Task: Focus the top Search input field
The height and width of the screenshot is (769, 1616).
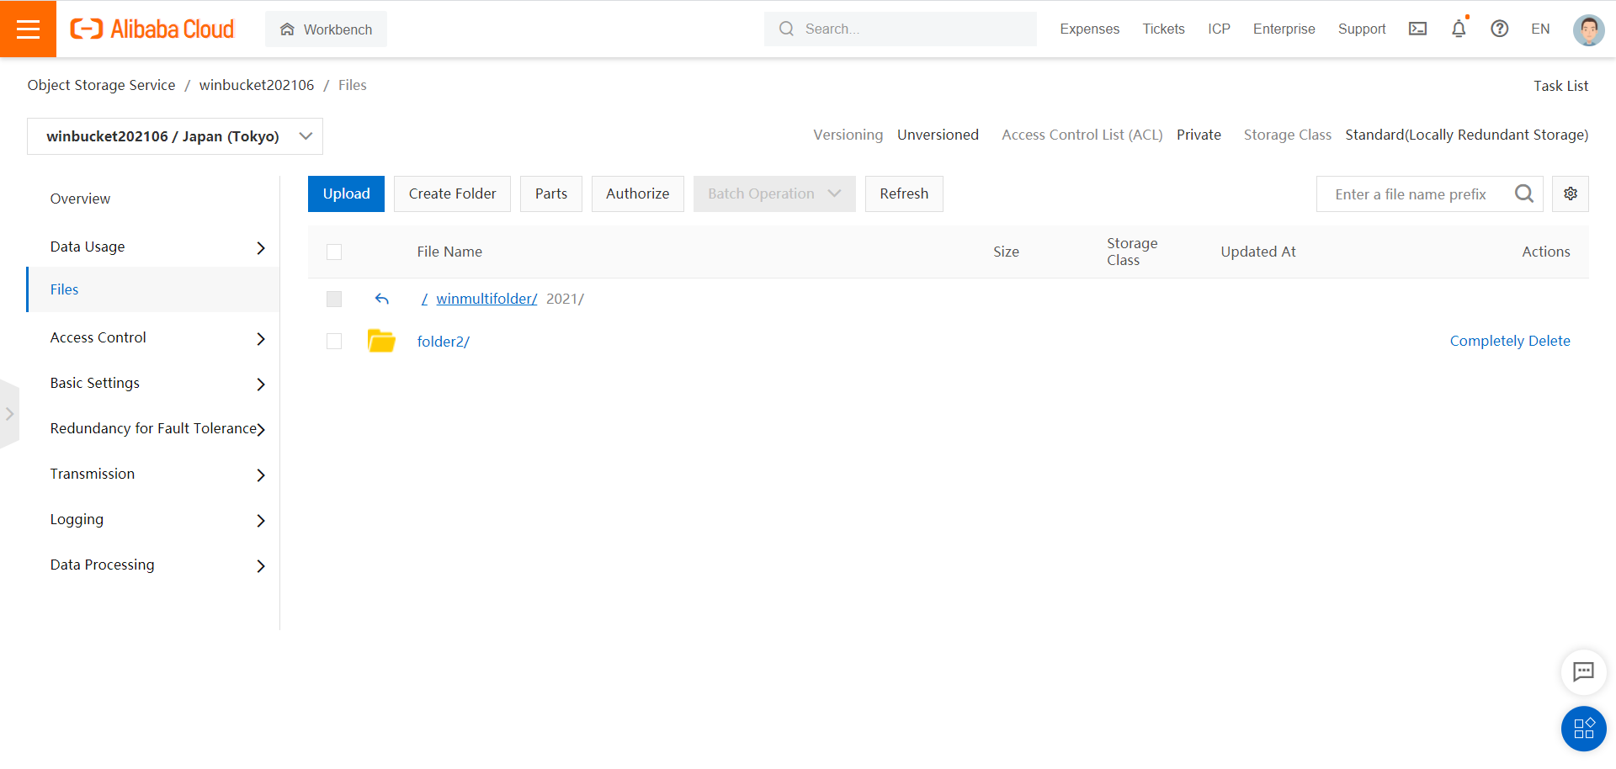Action: [901, 29]
